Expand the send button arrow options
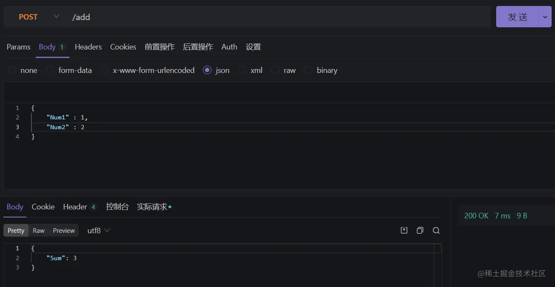Screen dimensions: 555x287 [x=545, y=17]
